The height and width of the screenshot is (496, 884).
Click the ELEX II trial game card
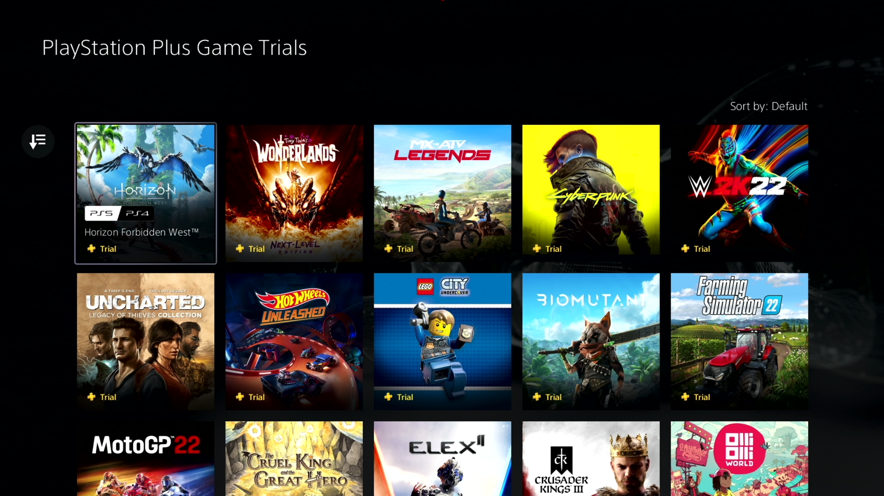click(442, 458)
